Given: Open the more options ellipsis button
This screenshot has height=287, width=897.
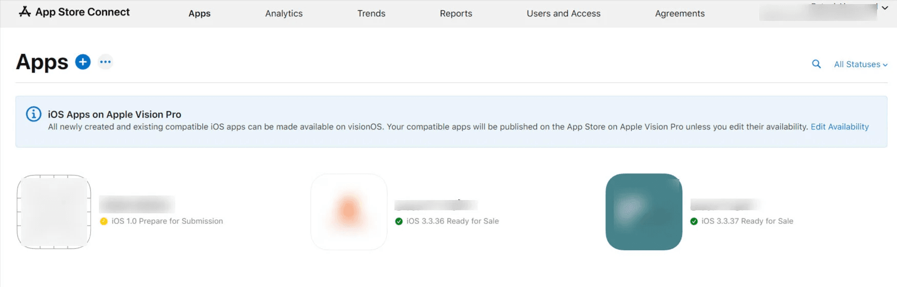Looking at the screenshot, I should pos(106,62).
